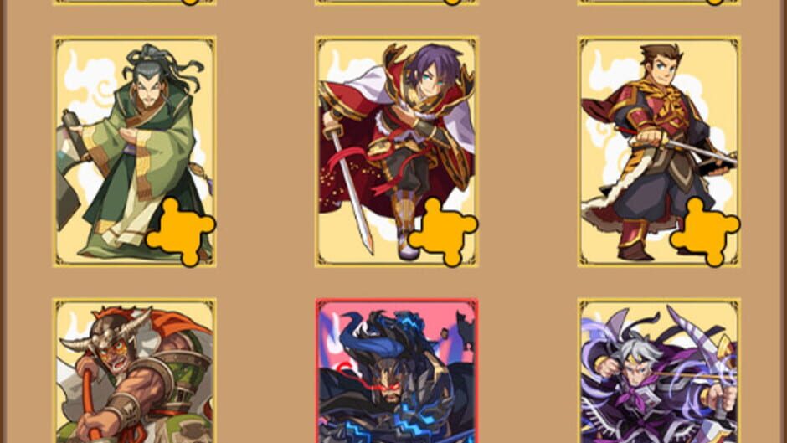
Task: Tap partial puzzle piece icon at top-center card edge
Action: tap(452, 2)
